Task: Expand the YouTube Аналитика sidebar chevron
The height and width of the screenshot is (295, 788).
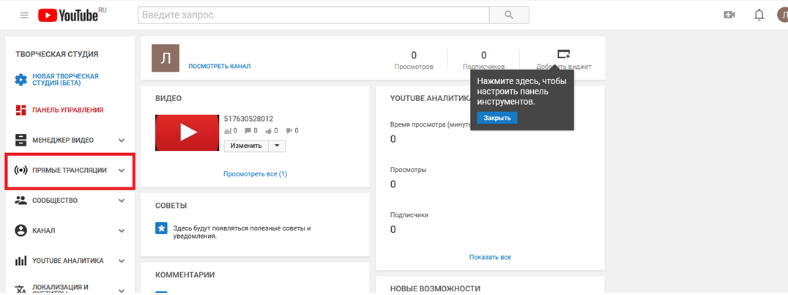Action: [x=121, y=261]
